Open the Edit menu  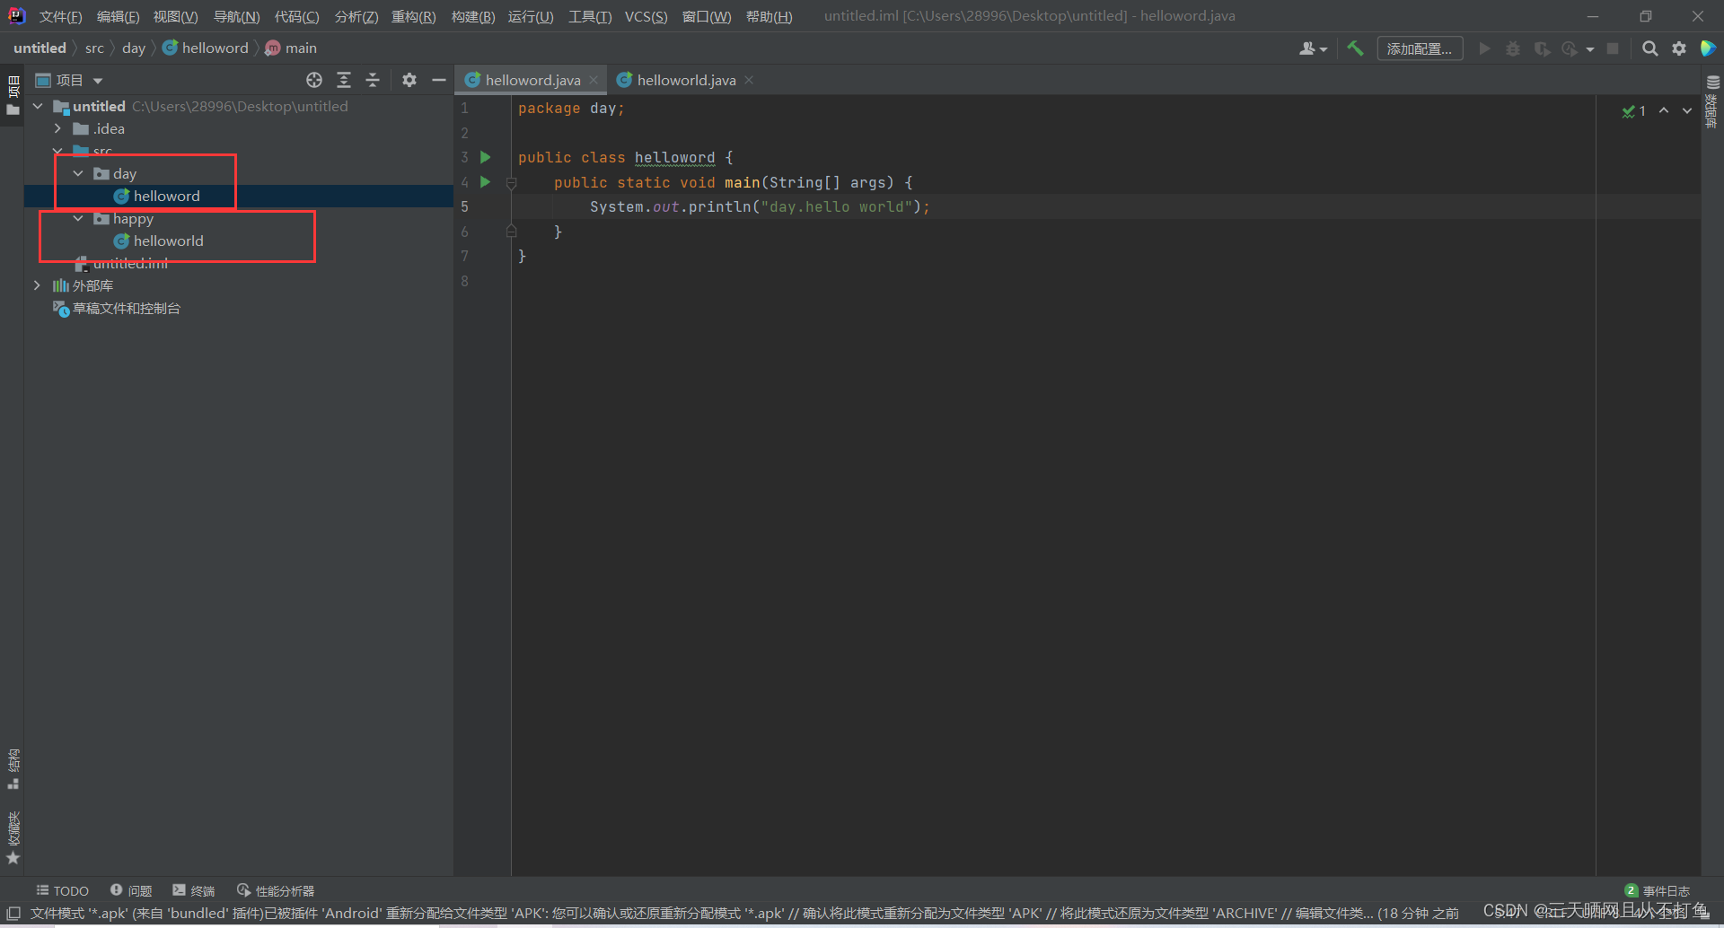[118, 16]
